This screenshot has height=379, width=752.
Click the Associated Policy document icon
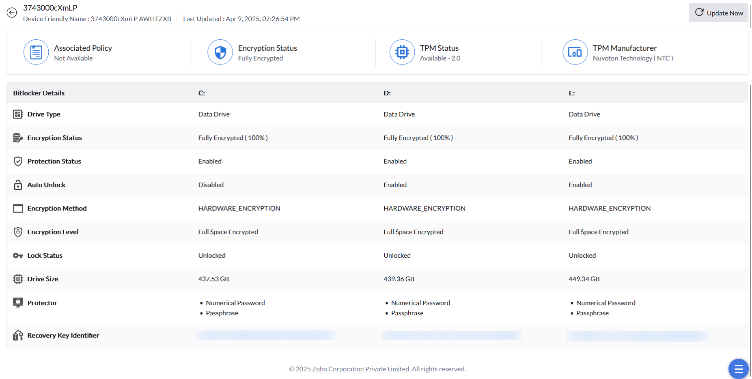tap(36, 52)
